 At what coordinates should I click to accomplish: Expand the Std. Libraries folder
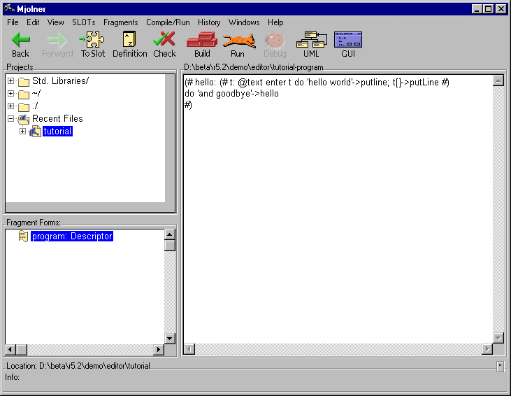11,81
